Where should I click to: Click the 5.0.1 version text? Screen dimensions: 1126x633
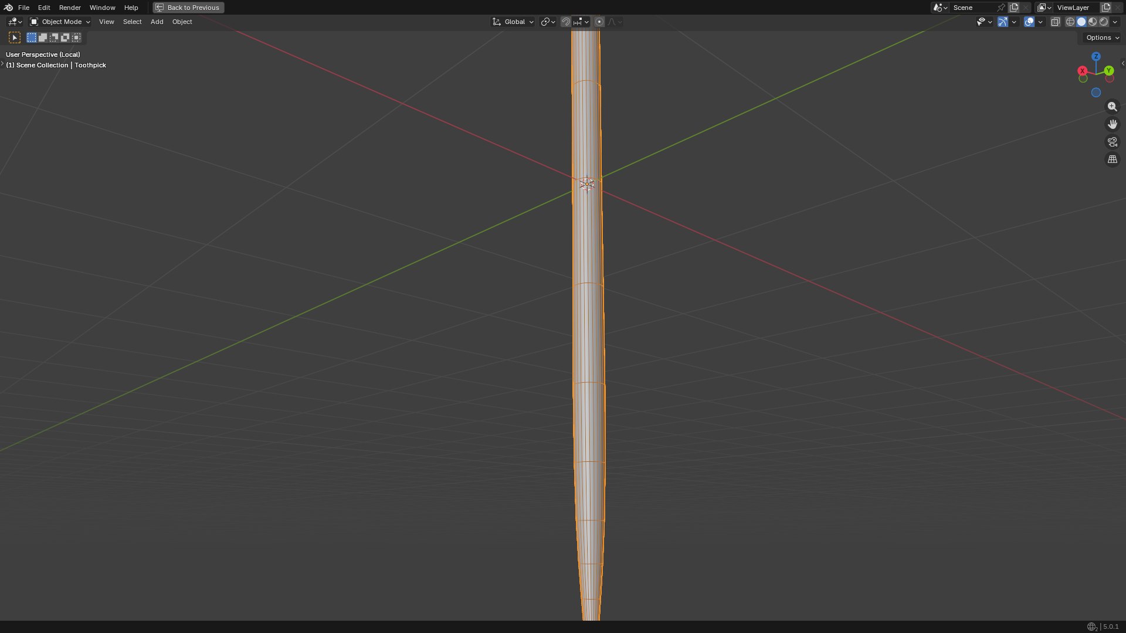click(x=1111, y=627)
